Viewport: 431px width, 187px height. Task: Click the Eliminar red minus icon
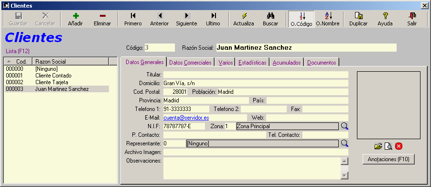tap(102, 16)
